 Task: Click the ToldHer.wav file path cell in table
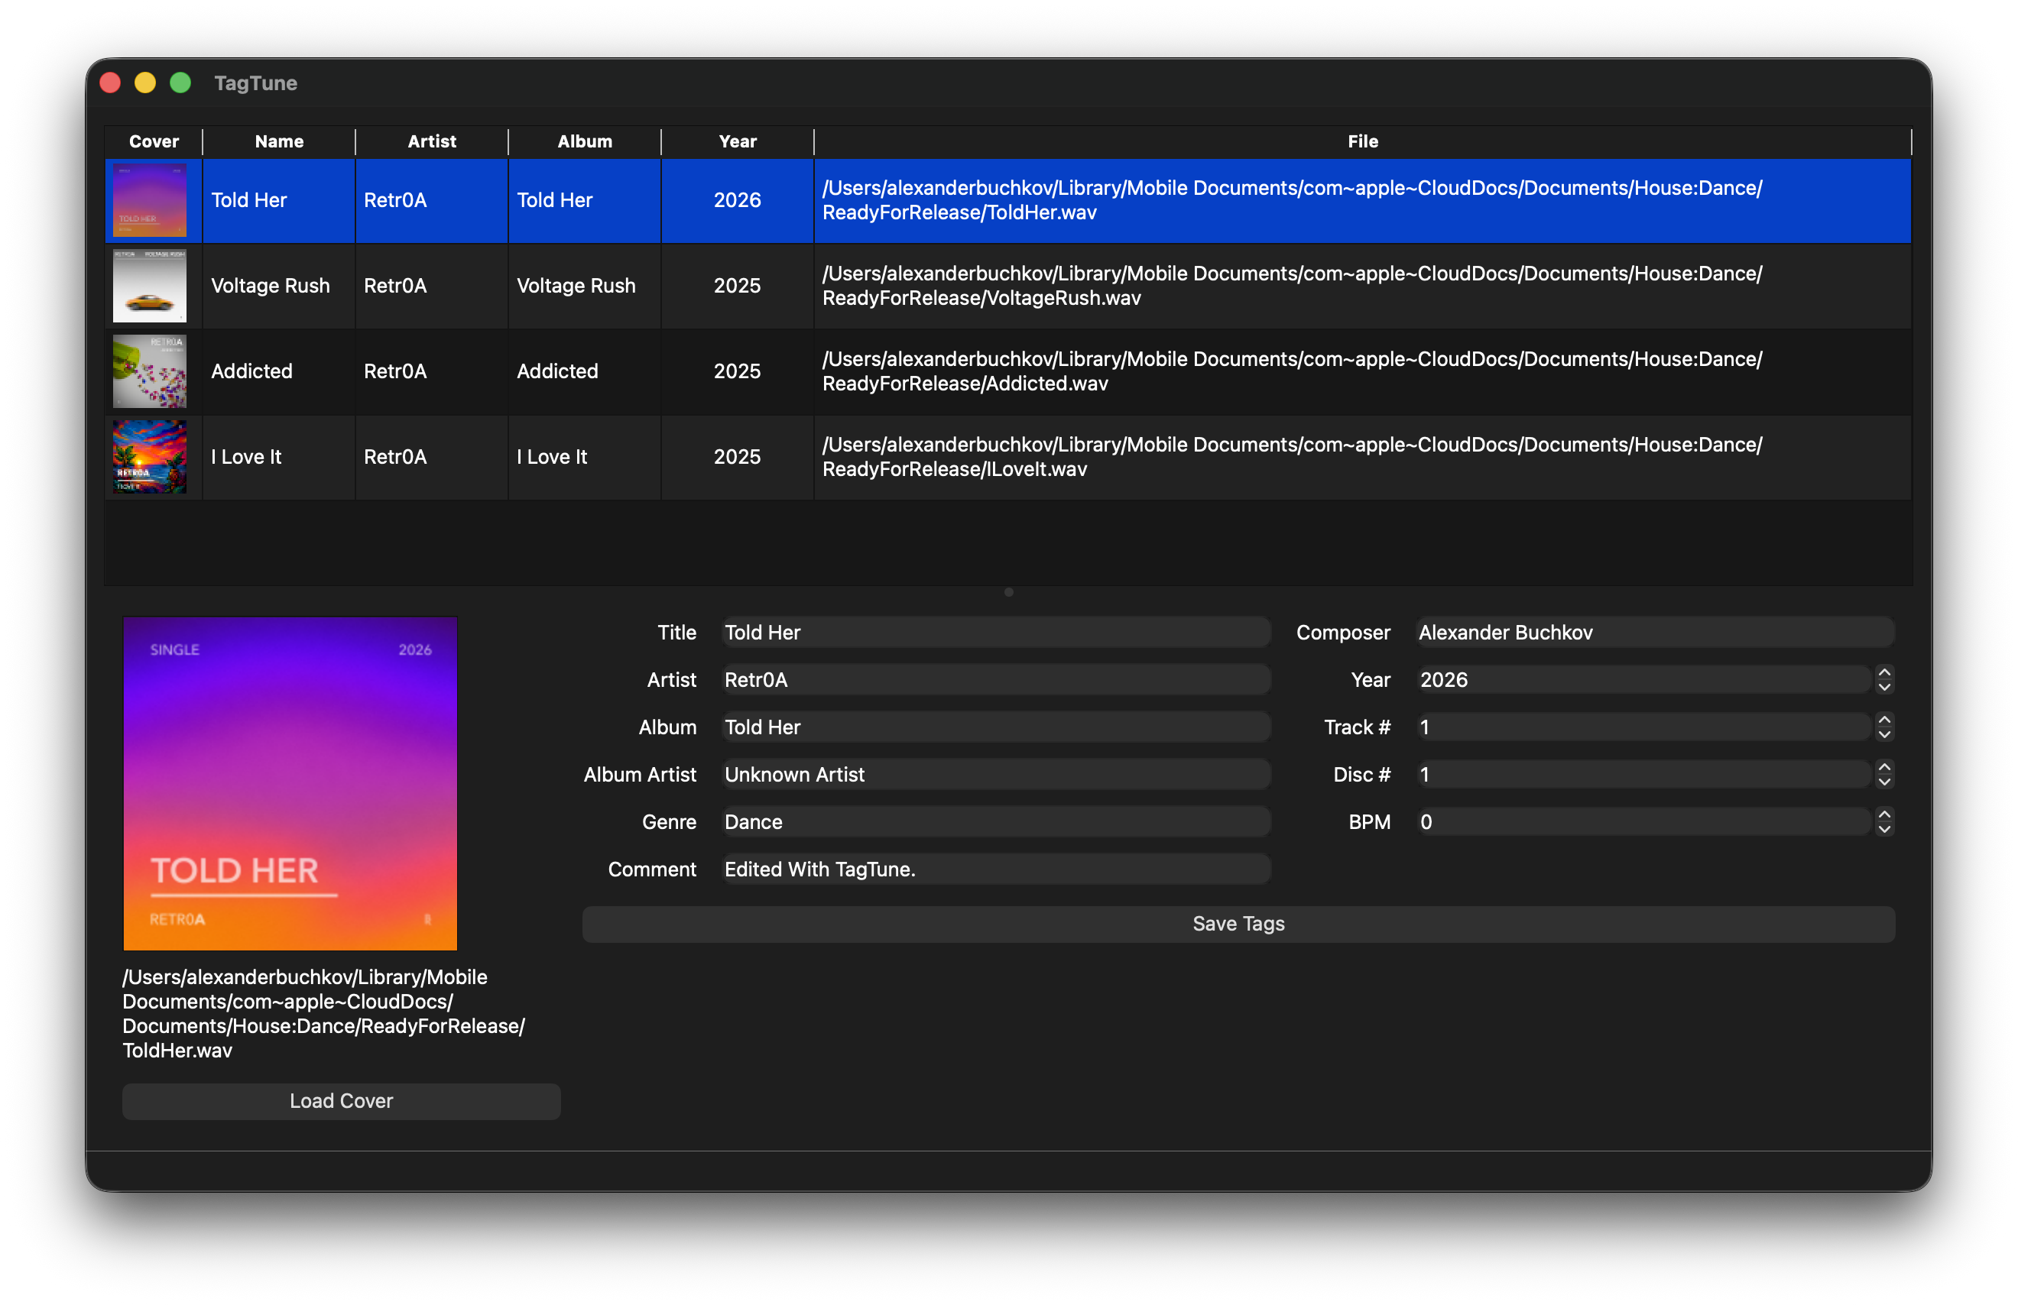point(1363,201)
